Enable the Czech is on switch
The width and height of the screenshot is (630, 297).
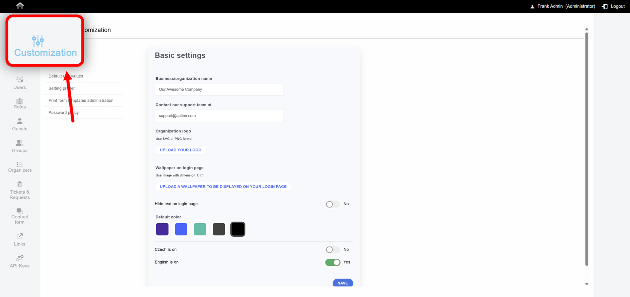(333, 250)
